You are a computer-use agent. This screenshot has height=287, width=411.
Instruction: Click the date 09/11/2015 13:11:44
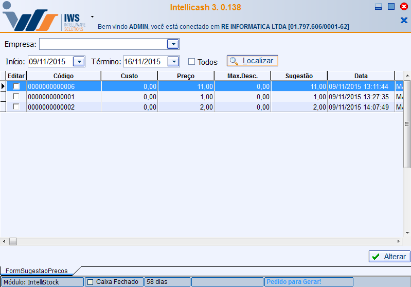point(361,86)
